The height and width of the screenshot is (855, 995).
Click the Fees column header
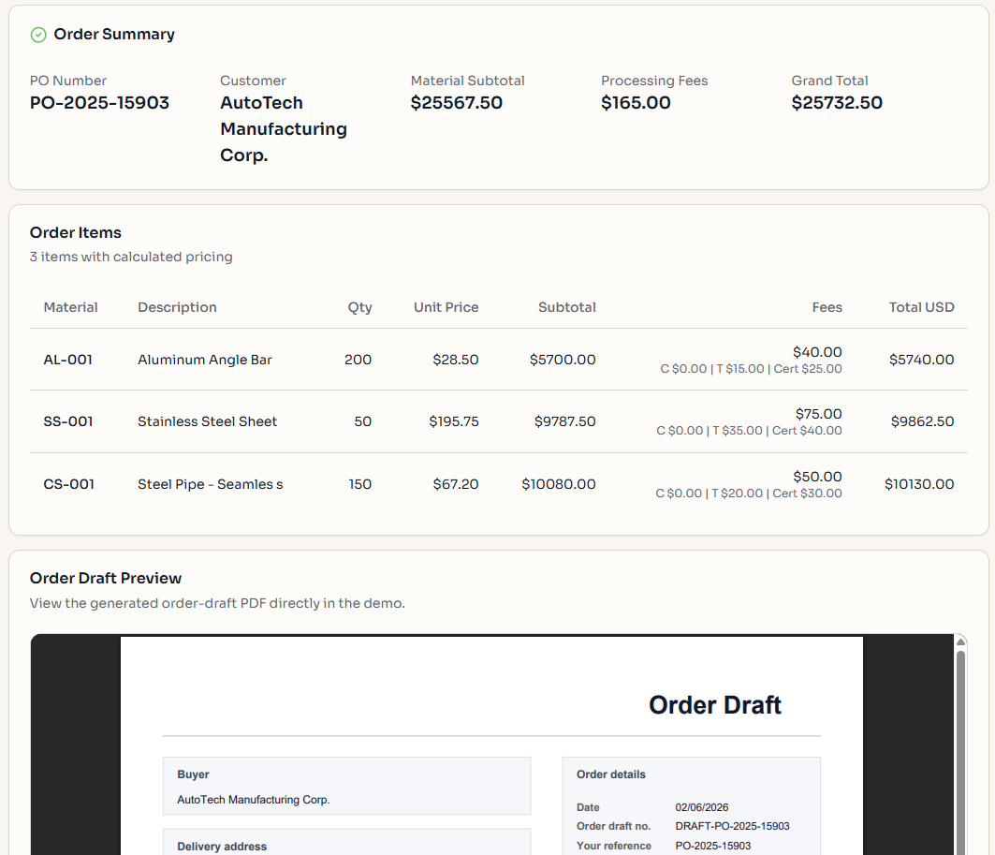[x=827, y=307]
